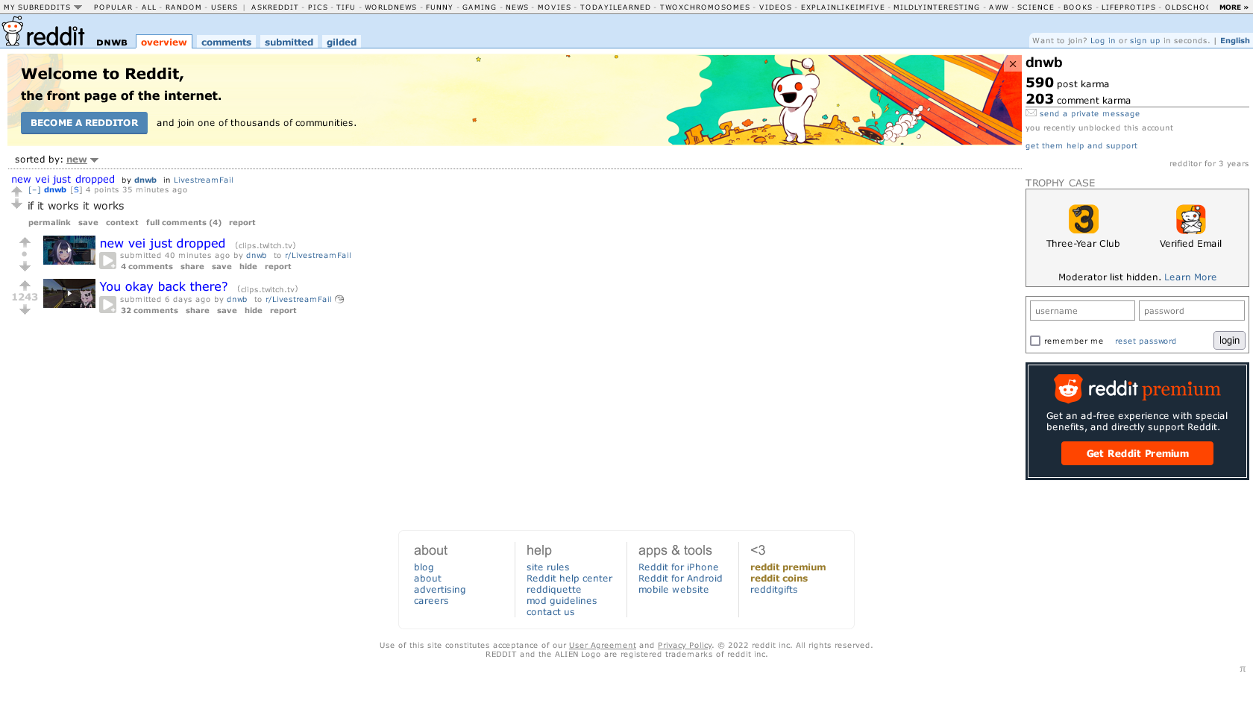The image size is (1253, 712).
Task: Open full comments (4) link
Action: [x=183, y=222]
